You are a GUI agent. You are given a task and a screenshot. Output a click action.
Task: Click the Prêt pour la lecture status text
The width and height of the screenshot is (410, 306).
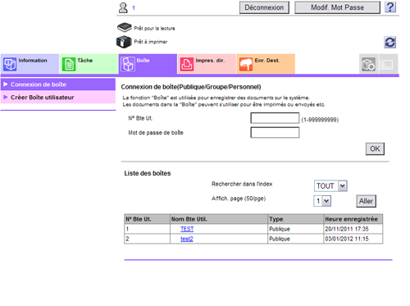(154, 28)
